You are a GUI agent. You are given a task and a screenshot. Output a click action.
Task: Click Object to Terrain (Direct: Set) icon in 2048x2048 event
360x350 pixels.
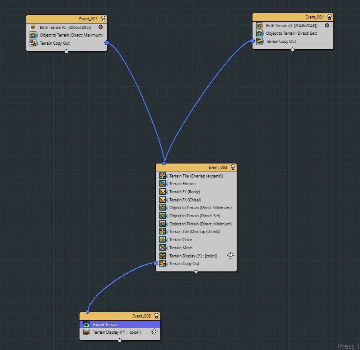[259, 33]
